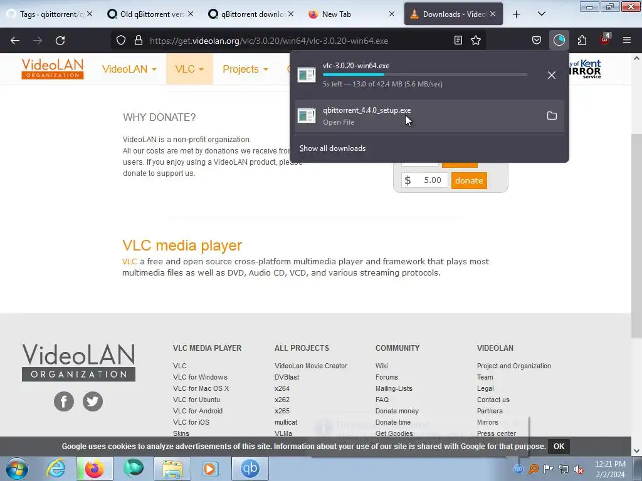
Task: Open the Contact us link
Action: point(493,400)
